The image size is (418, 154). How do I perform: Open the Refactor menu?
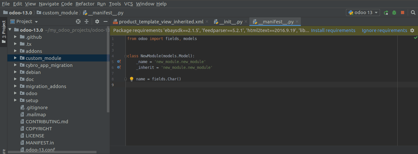85,4
